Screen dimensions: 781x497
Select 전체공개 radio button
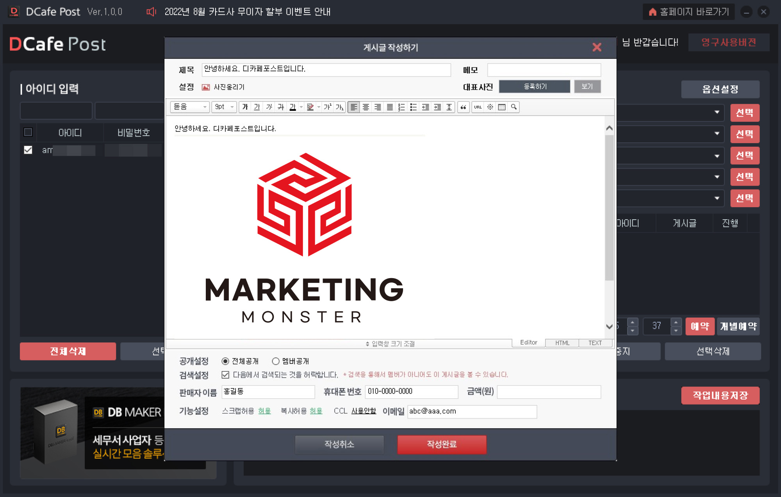[225, 361]
